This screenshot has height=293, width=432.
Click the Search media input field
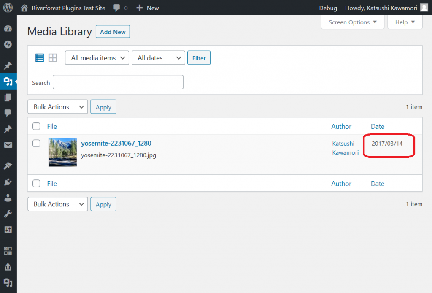coord(118,82)
